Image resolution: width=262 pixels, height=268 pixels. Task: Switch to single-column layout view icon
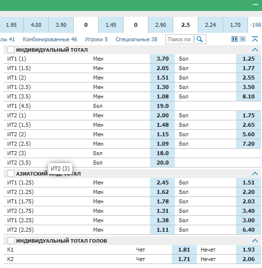243,39
